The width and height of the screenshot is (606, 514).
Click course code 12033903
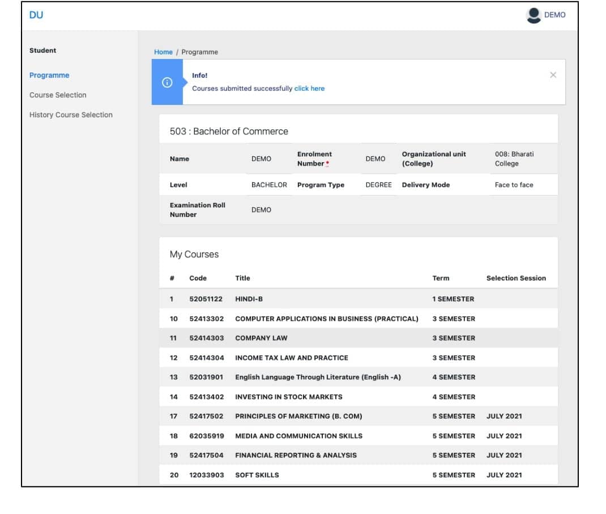click(207, 475)
